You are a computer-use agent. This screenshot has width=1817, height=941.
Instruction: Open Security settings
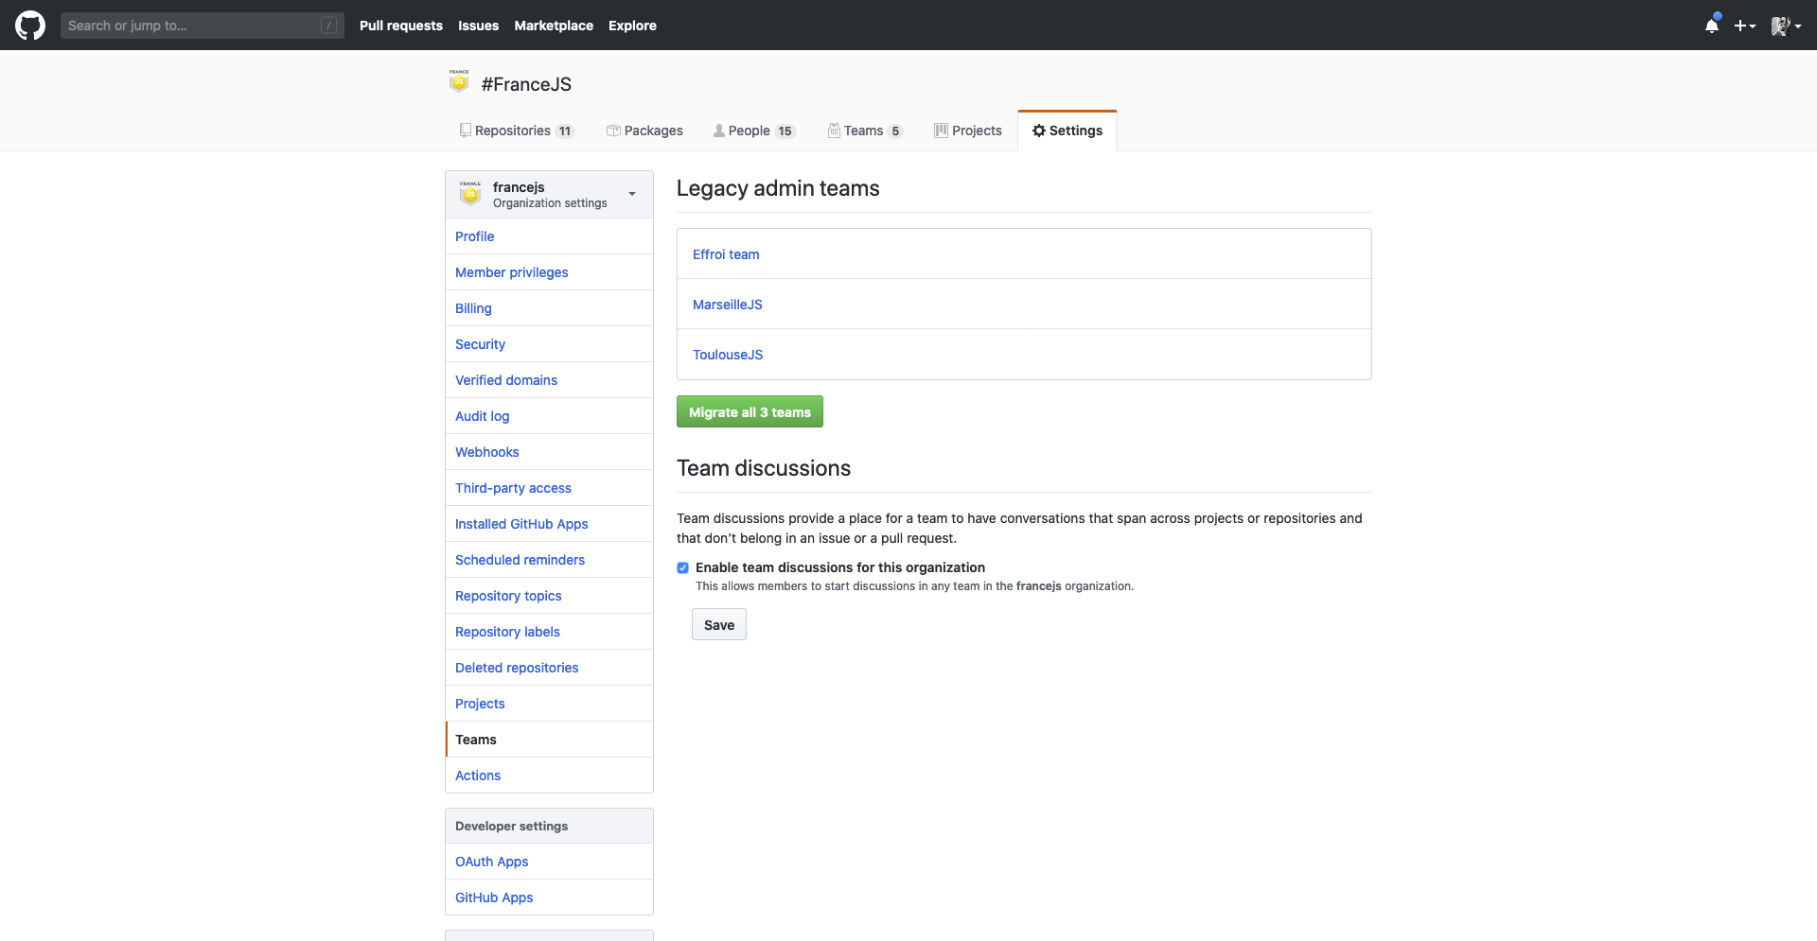[549, 344]
